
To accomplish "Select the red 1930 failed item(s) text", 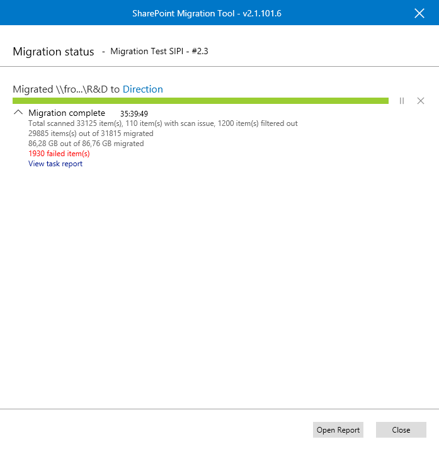I will click(x=59, y=154).
